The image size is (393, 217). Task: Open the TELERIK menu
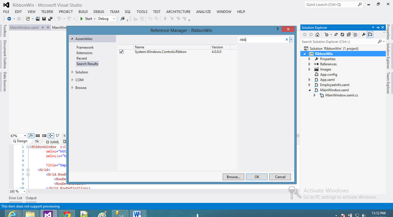coord(47,12)
